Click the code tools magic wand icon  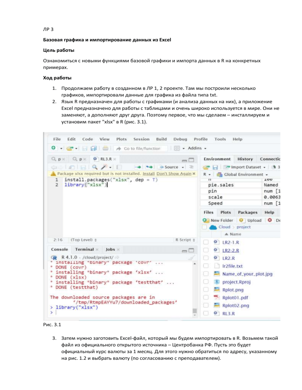click(x=104, y=167)
